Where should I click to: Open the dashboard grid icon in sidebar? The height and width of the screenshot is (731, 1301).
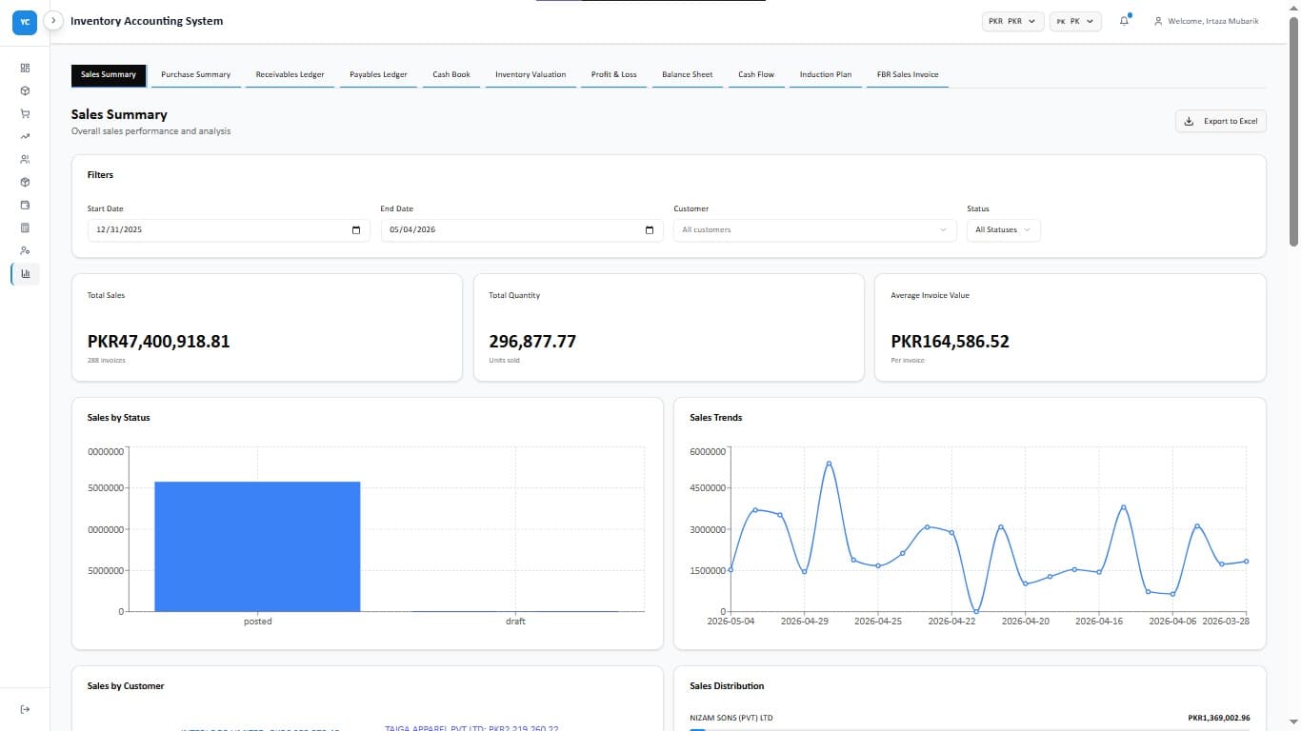pos(25,68)
